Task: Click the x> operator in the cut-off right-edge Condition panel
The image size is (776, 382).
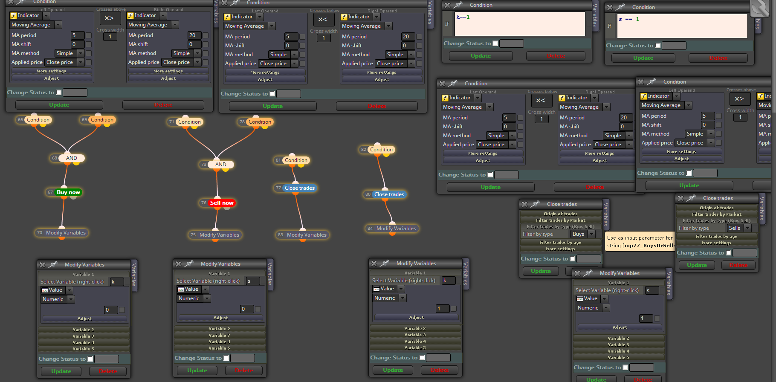Action: [739, 99]
